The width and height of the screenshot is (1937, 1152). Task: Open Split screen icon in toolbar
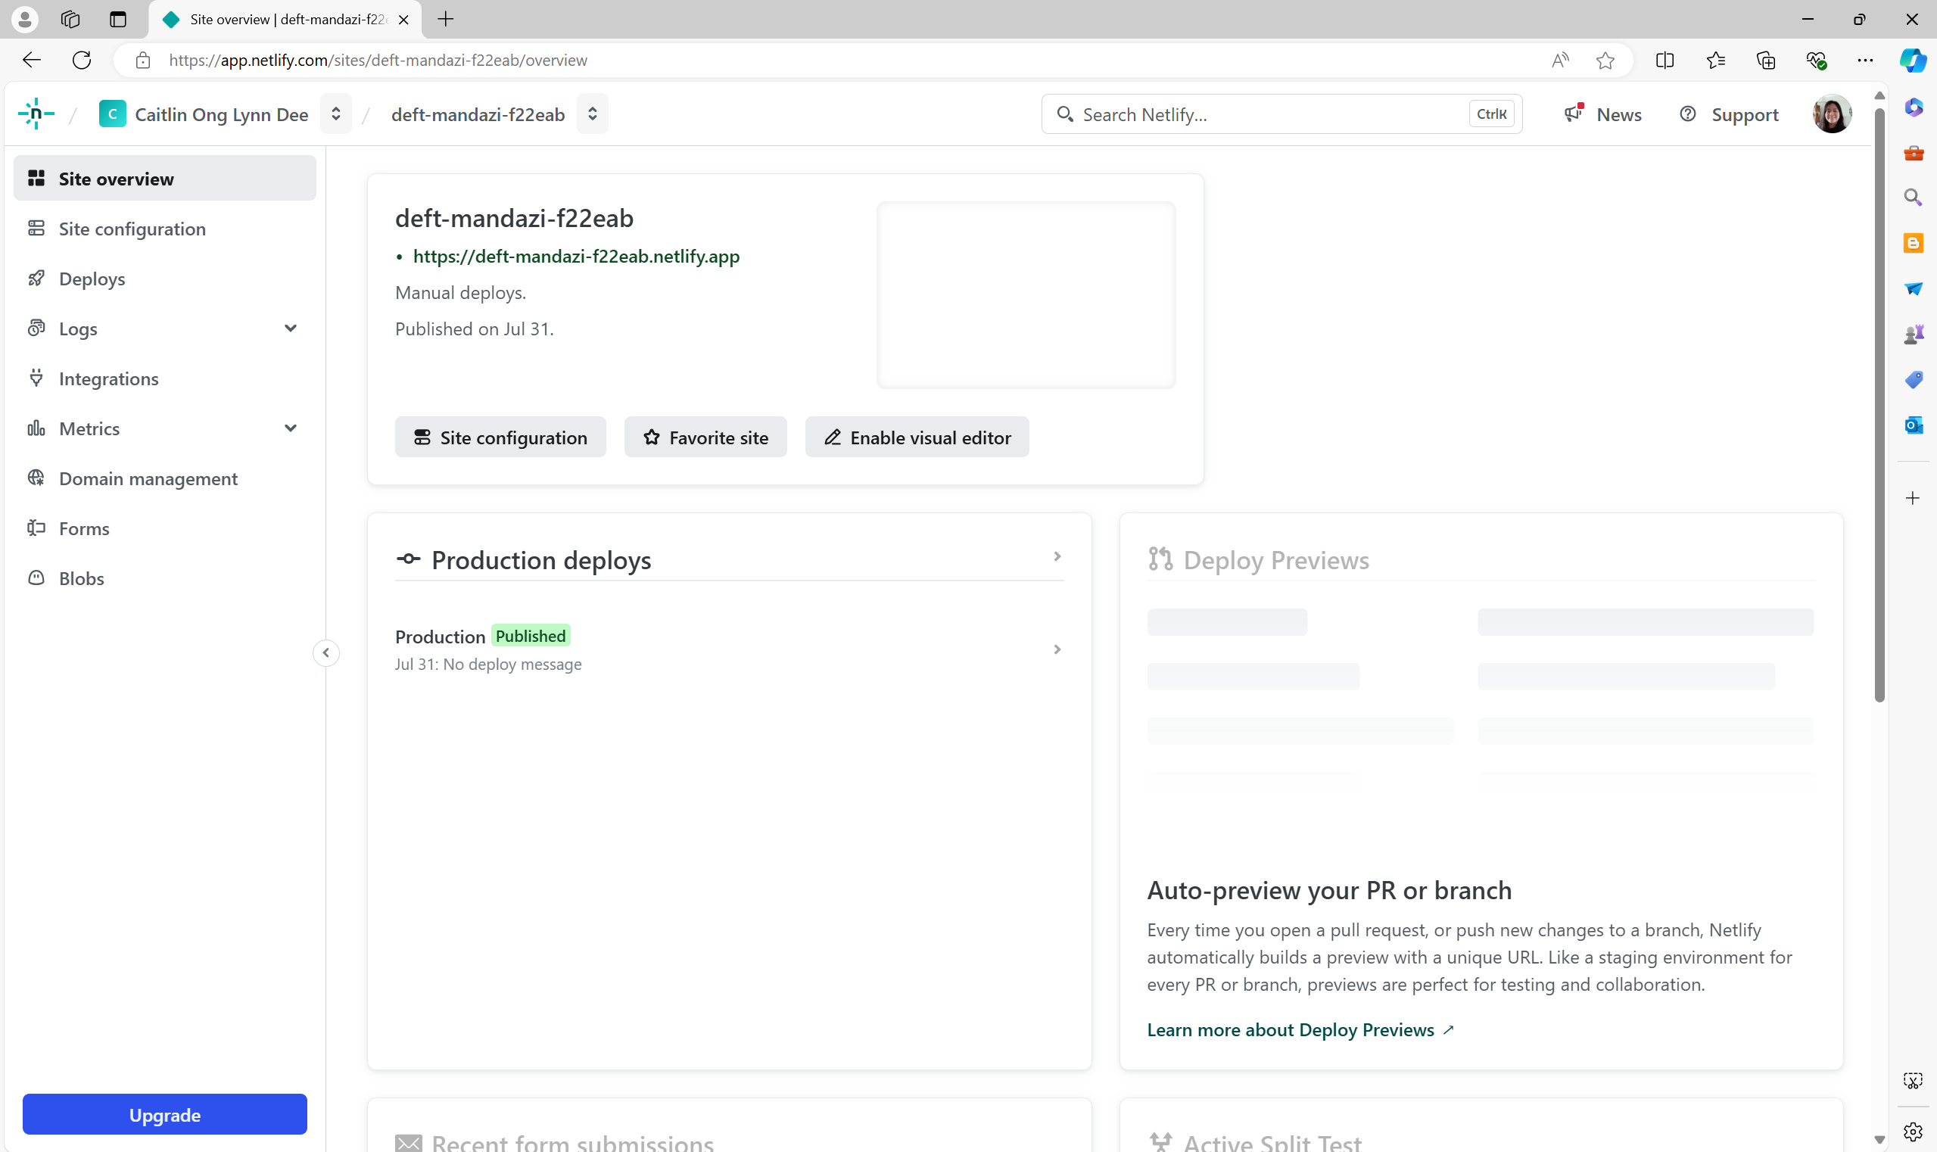coord(1665,60)
